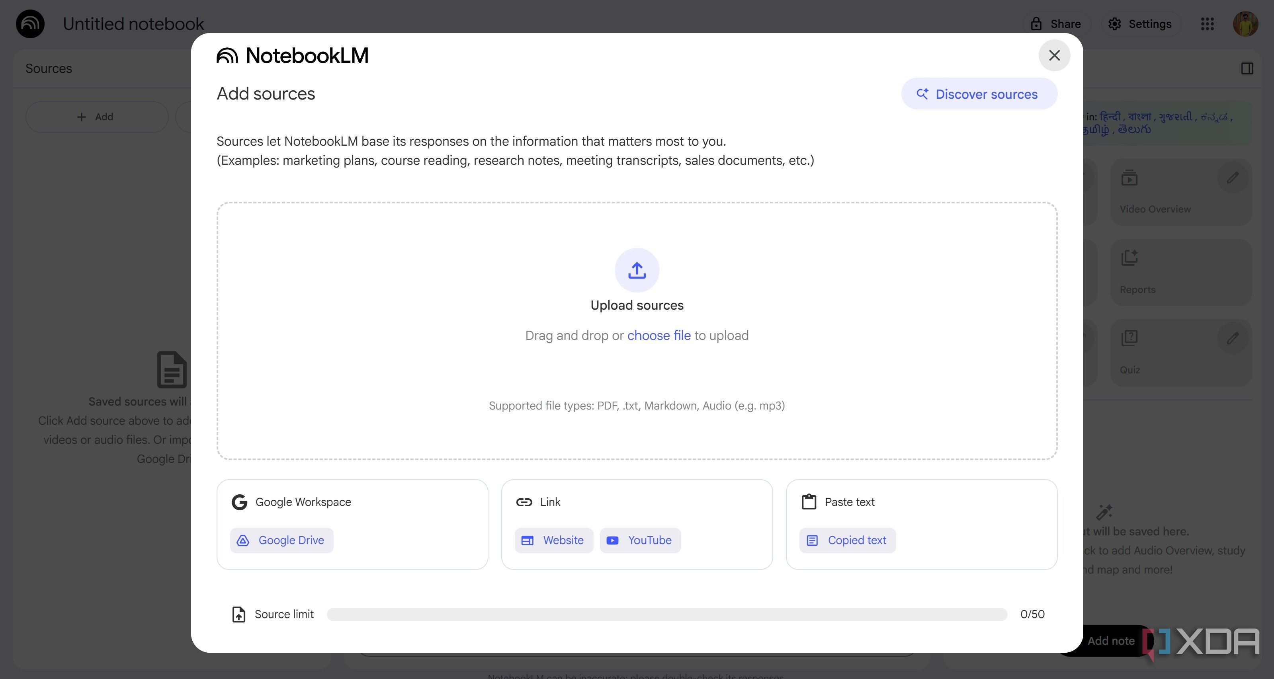Click the Video Overview icon
This screenshot has width=1274, height=679.
click(x=1129, y=177)
